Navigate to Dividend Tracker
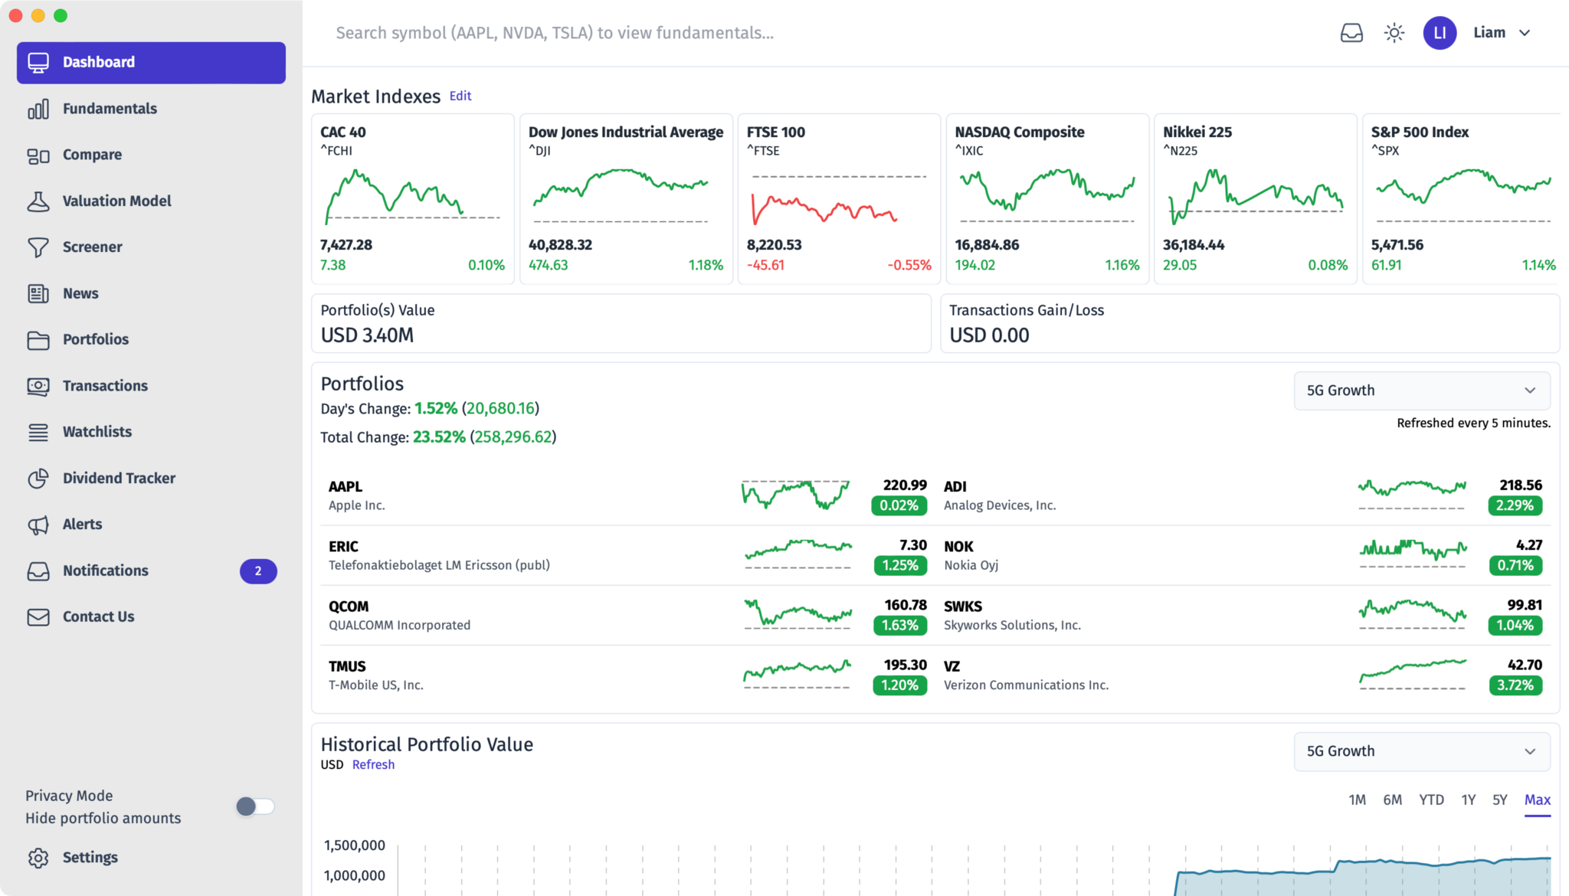The width and height of the screenshot is (1569, 896). click(119, 479)
